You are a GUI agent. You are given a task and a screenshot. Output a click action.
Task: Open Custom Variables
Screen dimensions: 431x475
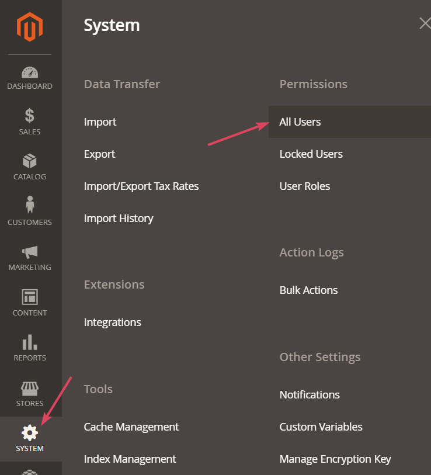(x=321, y=427)
